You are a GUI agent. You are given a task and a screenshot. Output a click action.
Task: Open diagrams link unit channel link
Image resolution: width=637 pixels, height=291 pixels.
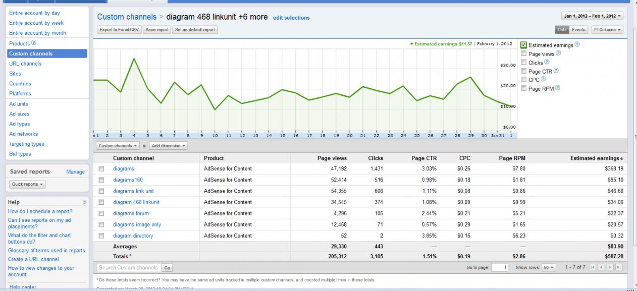pos(133,191)
